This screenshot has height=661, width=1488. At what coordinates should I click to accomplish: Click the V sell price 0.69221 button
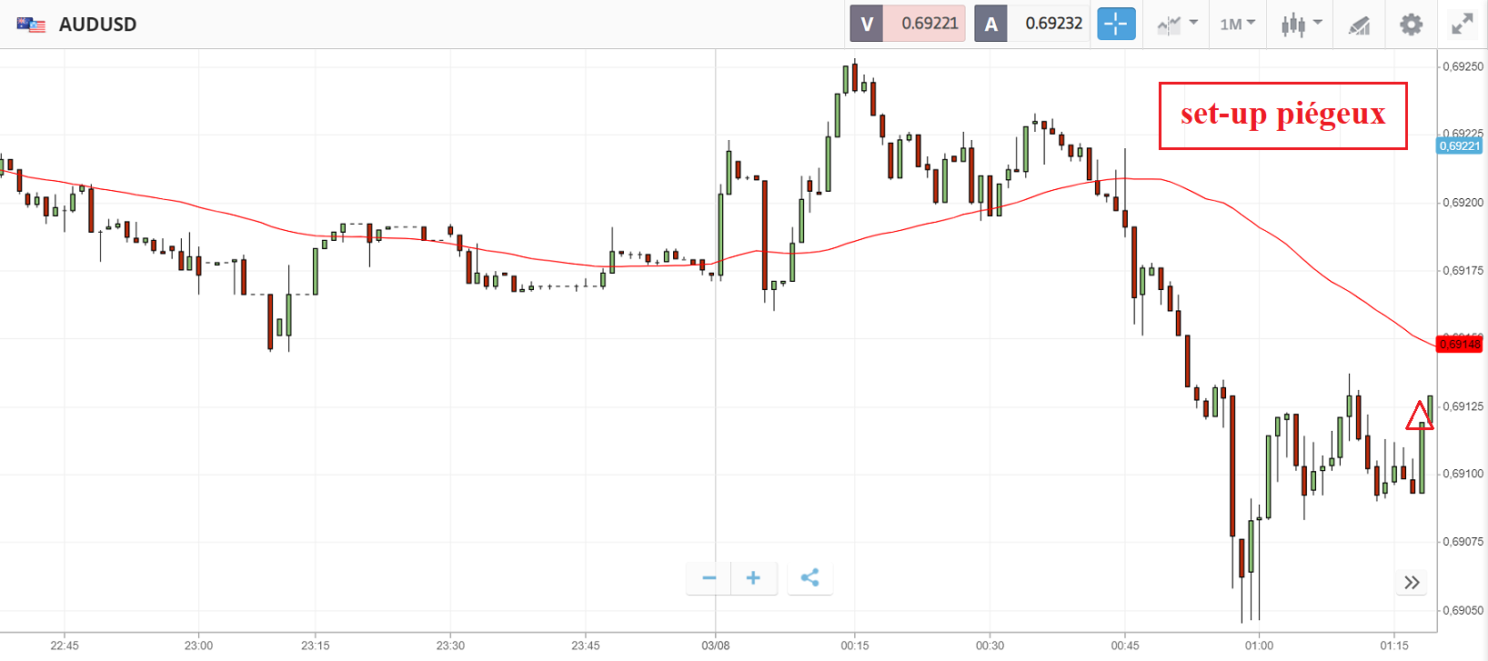pos(907,24)
